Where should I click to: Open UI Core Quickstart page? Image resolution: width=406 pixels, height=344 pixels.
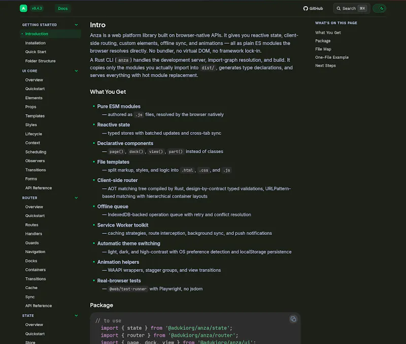point(35,89)
